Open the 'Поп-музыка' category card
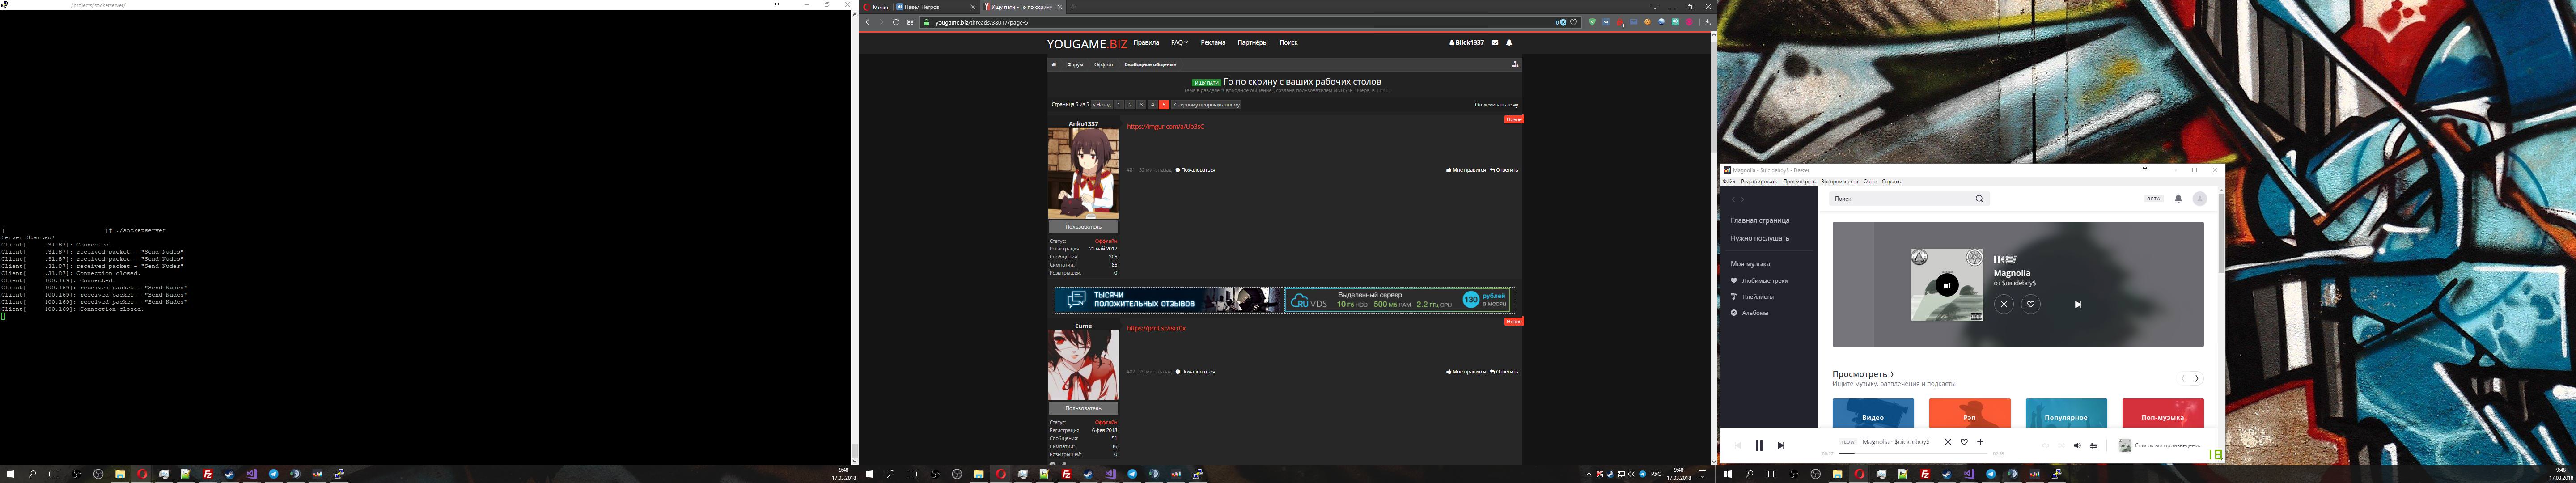Image resolution: width=2576 pixels, height=483 pixels. pyautogui.click(x=2163, y=413)
